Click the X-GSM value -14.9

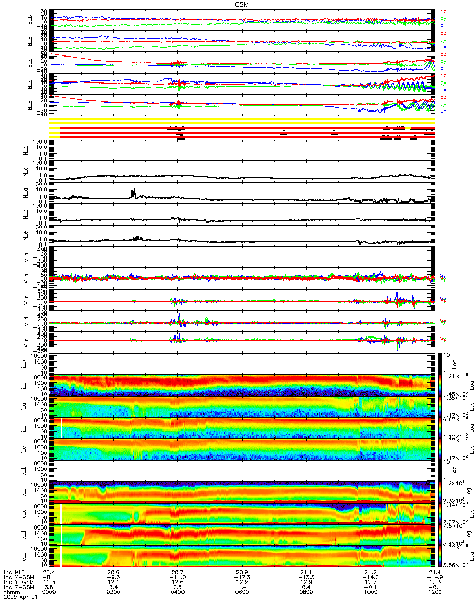[434, 577]
